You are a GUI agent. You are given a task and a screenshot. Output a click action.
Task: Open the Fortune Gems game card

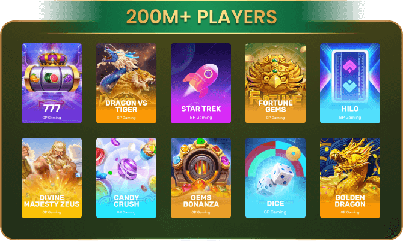coord(275,83)
